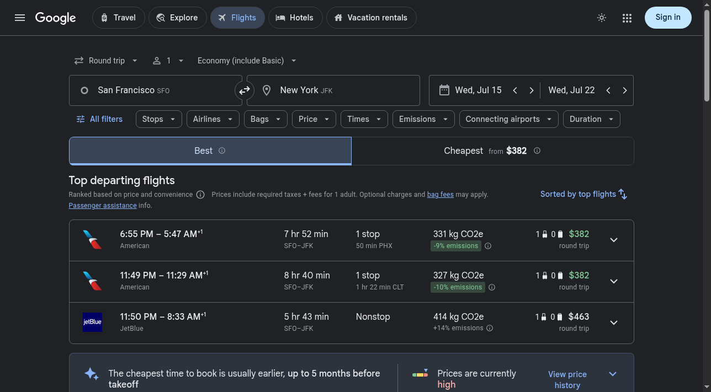The image size is (711, 392).
Task: Click carry-on bag icon on $463 flight
Action: [545, 317]
